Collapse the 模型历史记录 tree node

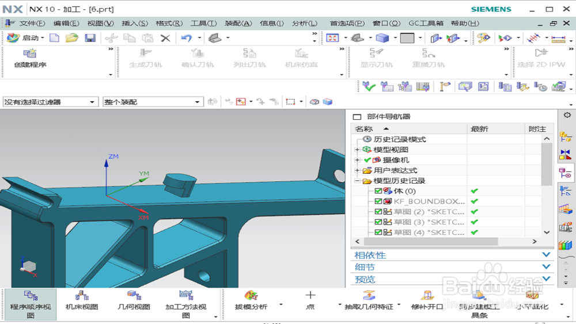(358, 181)
